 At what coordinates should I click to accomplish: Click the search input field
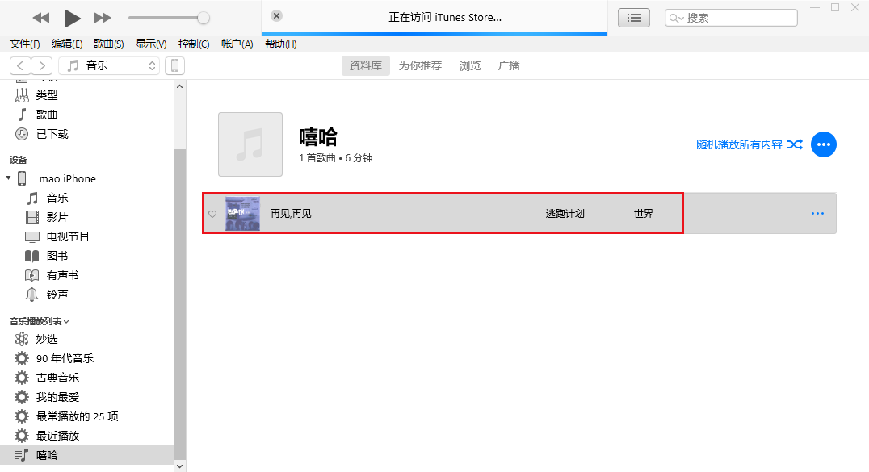click(731, 18)
